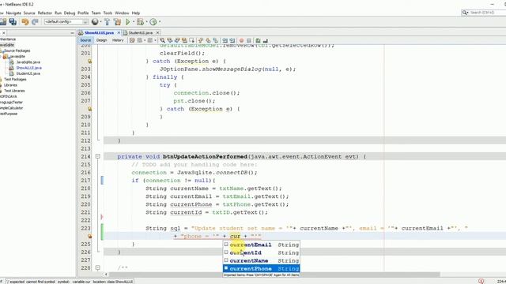Screen dimensions: 506x284
Task: Open the search options dropdown magnifier
Action: click(x=465, y=13)
